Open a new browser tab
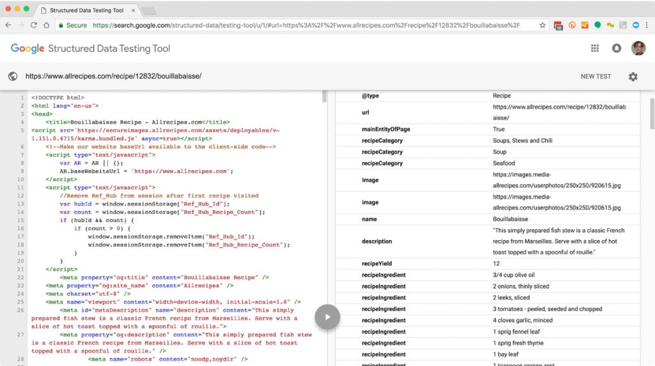Viewport: 655px width, 366px height. tap(148, 11)
